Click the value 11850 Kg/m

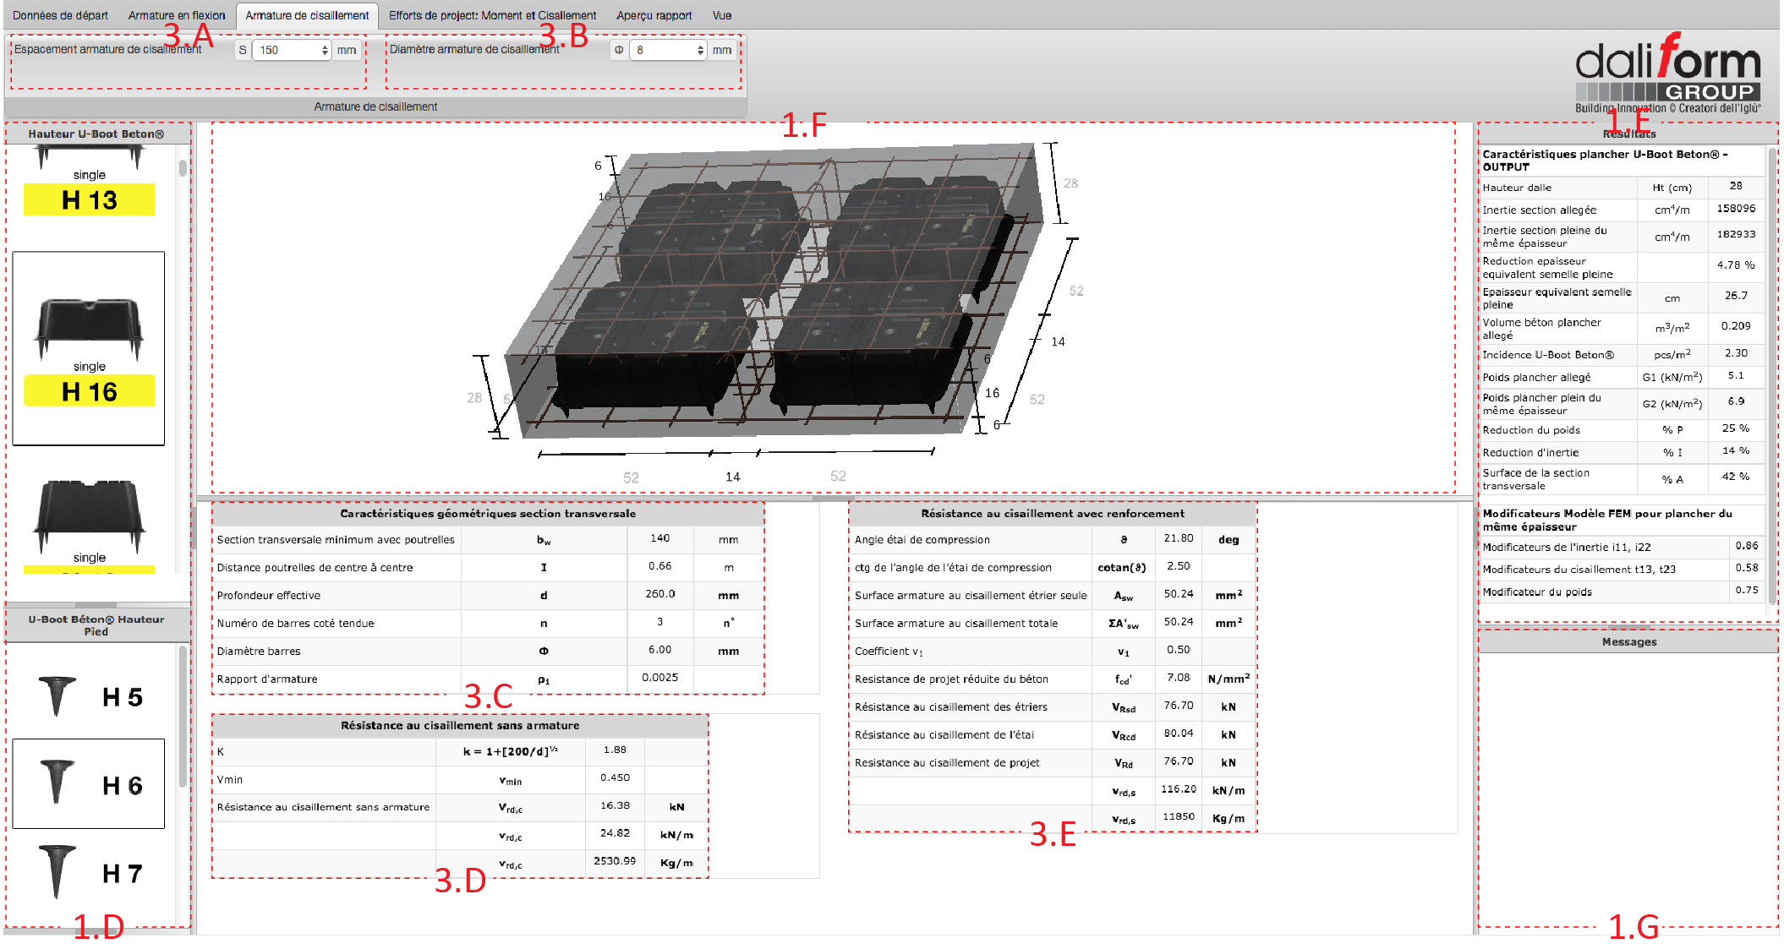[x=1178, y=817]
